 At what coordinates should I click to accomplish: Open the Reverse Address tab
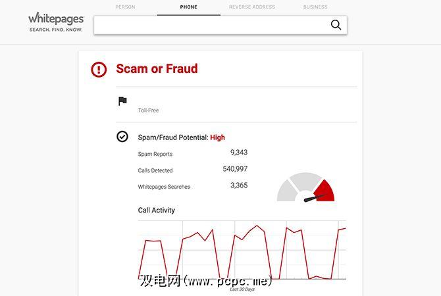click(x=252, y=7)
